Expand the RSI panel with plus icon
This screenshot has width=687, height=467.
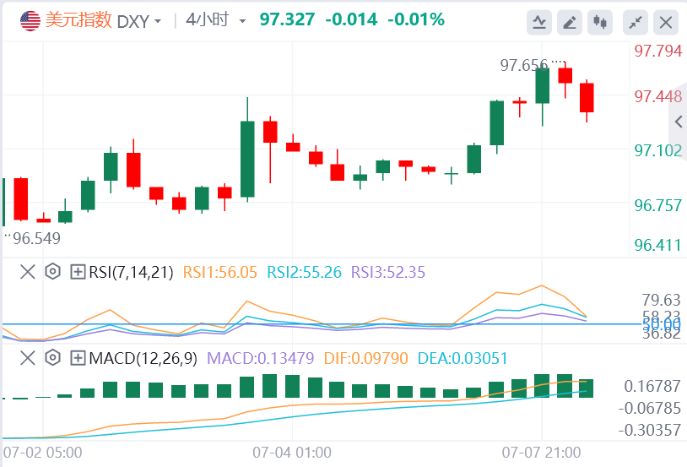tap(78, 272)
